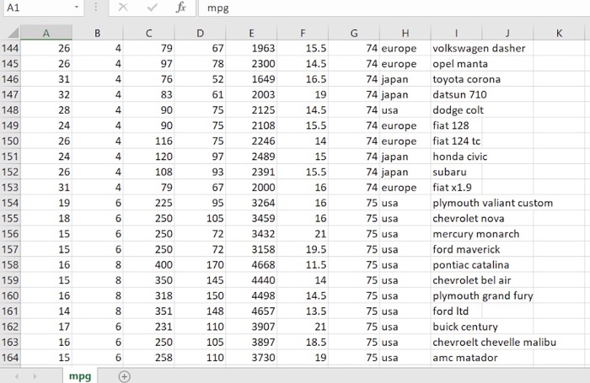Select row 164 header
The image size is (590, 383).
coord(10,358)
